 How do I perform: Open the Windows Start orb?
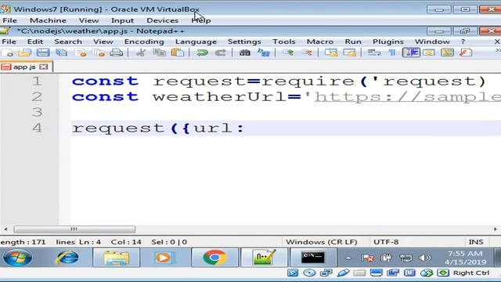(17, 258)
